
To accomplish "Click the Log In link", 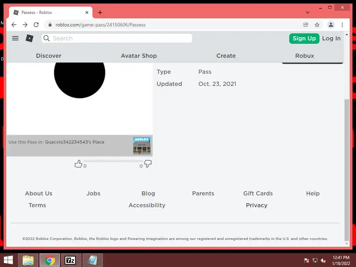I will pyautogui.click(x=331, y=38).
